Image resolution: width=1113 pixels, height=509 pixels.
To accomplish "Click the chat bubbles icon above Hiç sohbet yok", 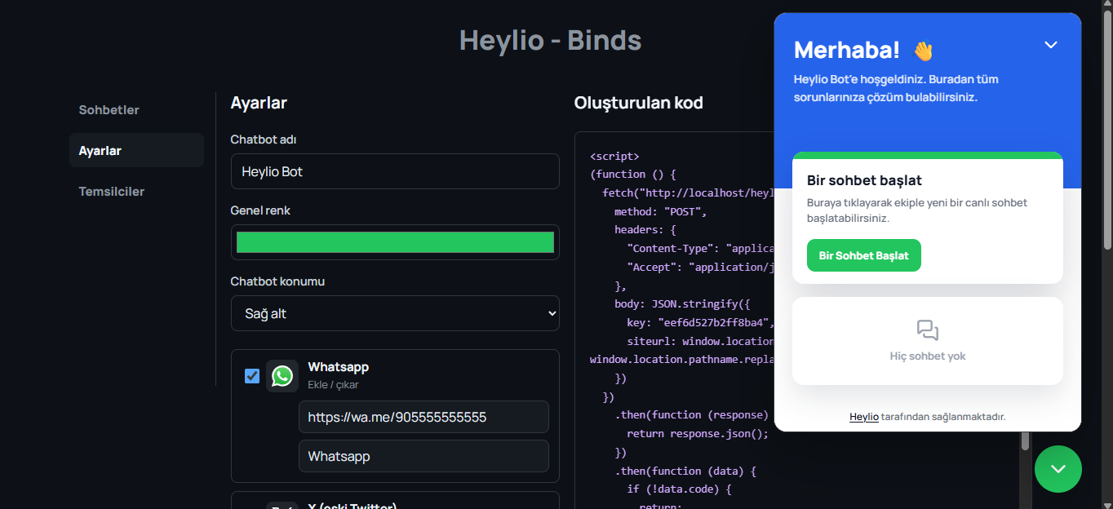I will pyautogui.click(x=928, y=330).
